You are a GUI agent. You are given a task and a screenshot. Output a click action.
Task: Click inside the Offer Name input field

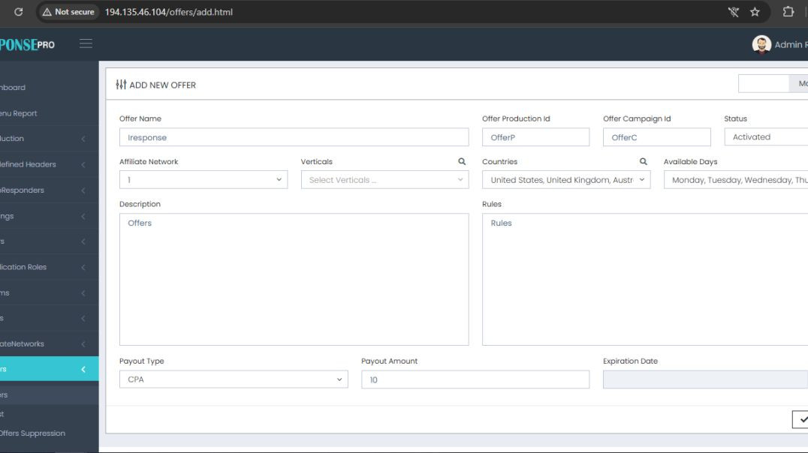(x=293, y=136)
